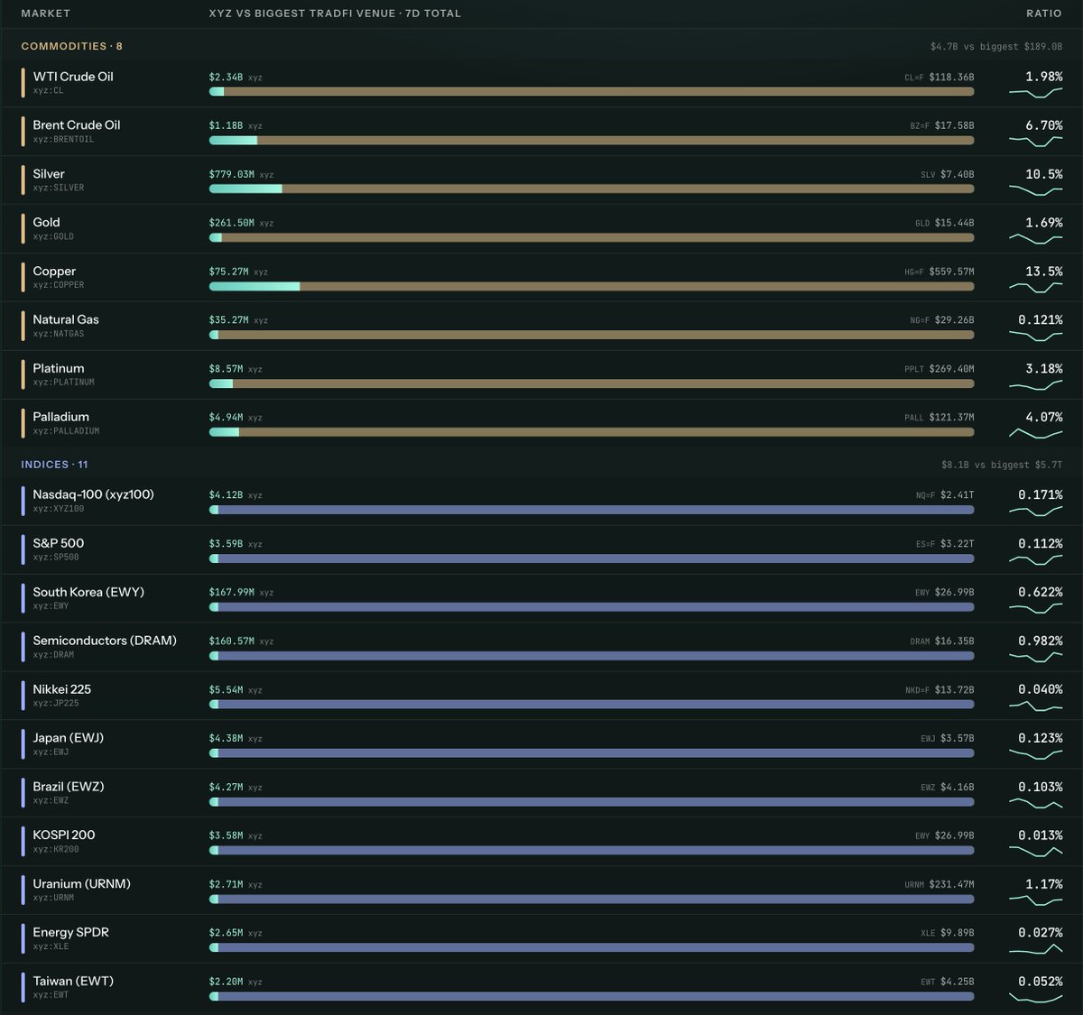Image resolution: width=1083 pixels, height=1015 pixels.
Task: Click the WTI Crude Oil volume bar
Action: (x=591, y=91)
